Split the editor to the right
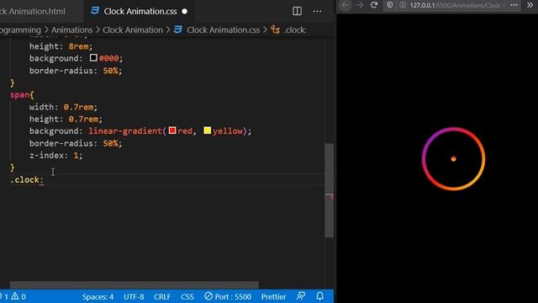This screenshot has width=538, height=303. (297, 11)
